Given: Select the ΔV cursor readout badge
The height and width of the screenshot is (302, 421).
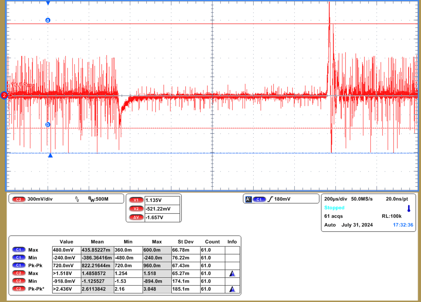Looking at the screenshot, I should [136, 217].
